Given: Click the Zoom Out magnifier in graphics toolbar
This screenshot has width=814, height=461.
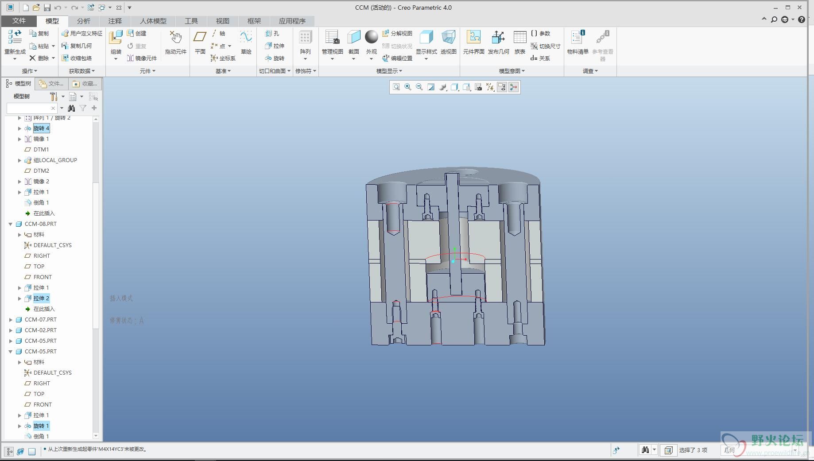Looking at the screenshot, I should 419,87.
